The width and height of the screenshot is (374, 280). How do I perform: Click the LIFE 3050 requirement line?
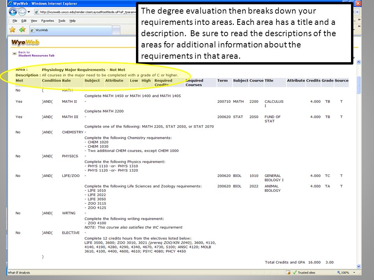tap(95, 199)
